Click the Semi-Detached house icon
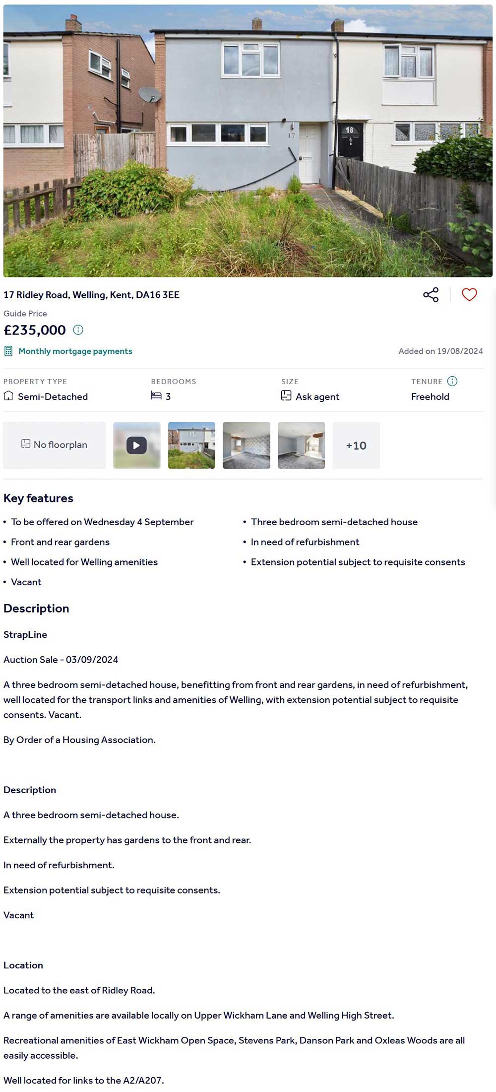496x1092 pixels. coord(8,396)
